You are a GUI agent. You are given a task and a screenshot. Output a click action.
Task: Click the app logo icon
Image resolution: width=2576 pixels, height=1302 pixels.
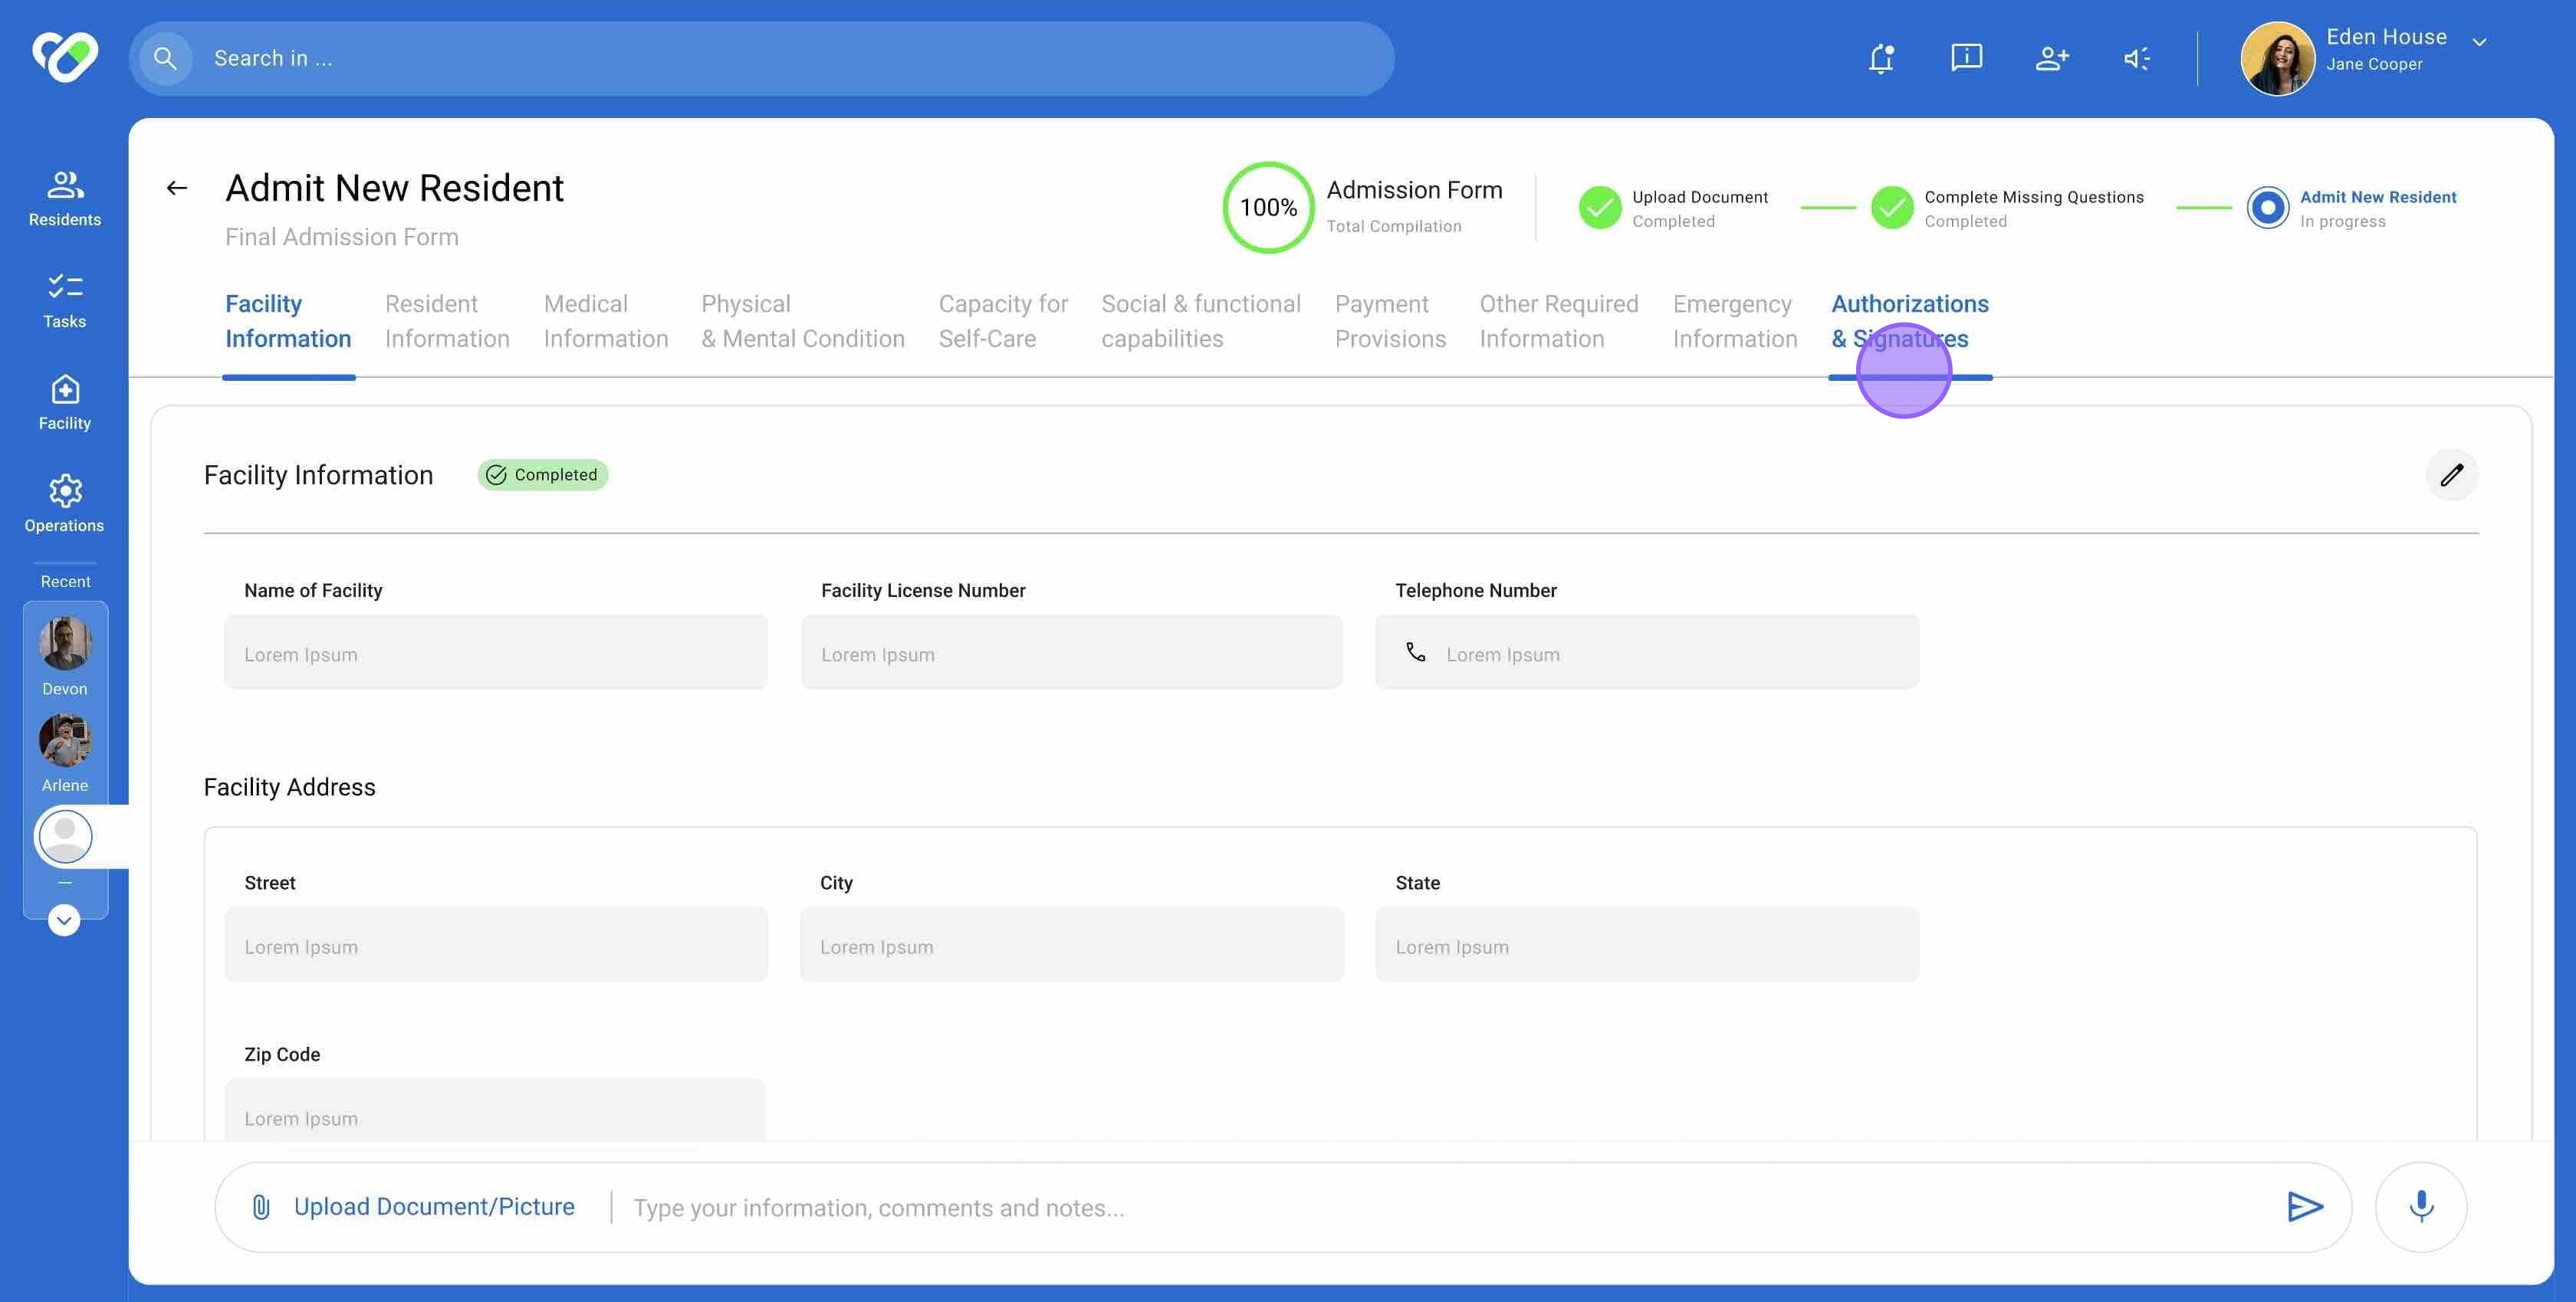[65, 57]
